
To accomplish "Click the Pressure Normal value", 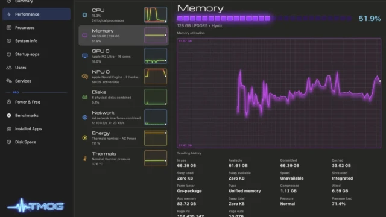I will pyautogui.click(x=288, y=204).
